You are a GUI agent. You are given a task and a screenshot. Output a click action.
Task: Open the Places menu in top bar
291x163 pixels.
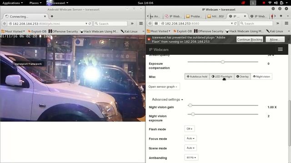35,3
